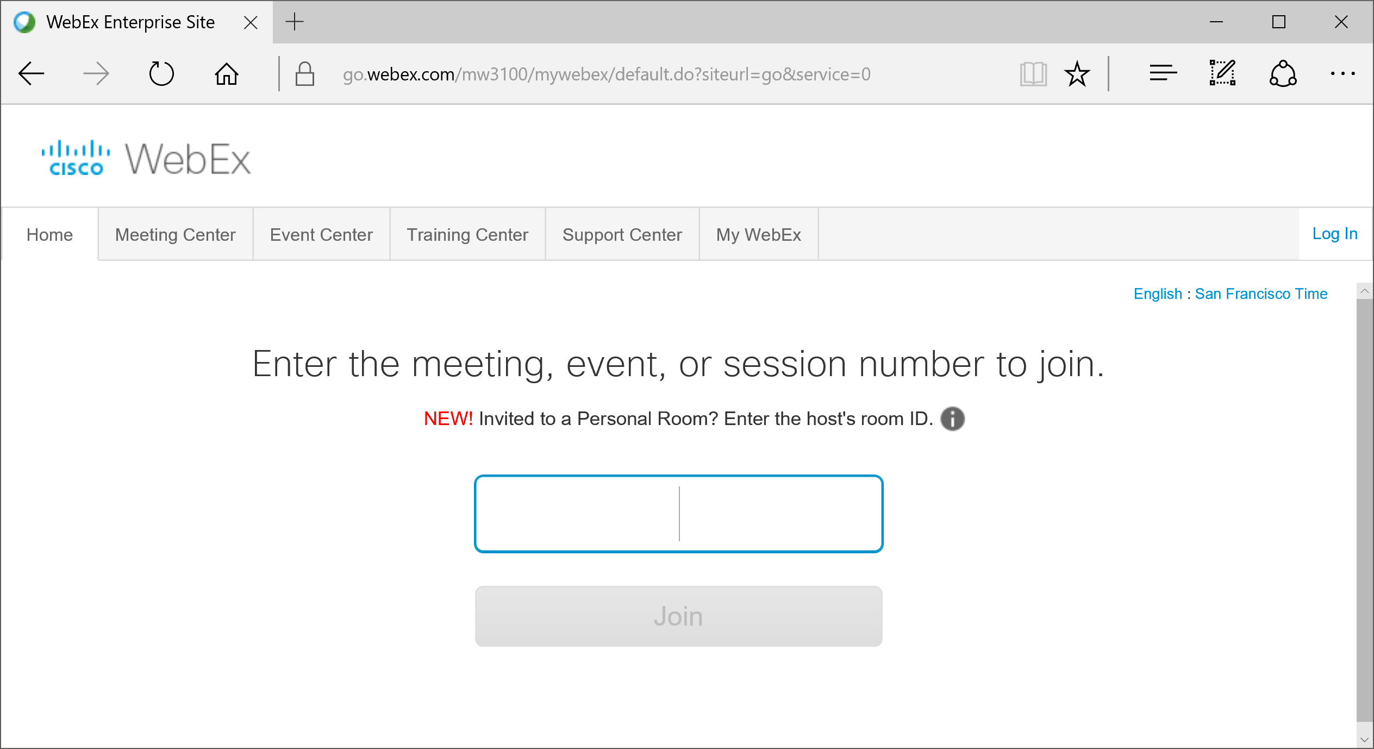The image size is (1374, 749).
Task: Click the Log In link
Action: (x=1335, y=234)
